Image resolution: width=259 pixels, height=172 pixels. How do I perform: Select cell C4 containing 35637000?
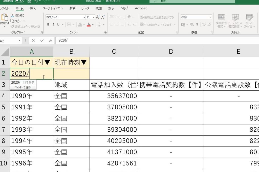click(114, 96)
